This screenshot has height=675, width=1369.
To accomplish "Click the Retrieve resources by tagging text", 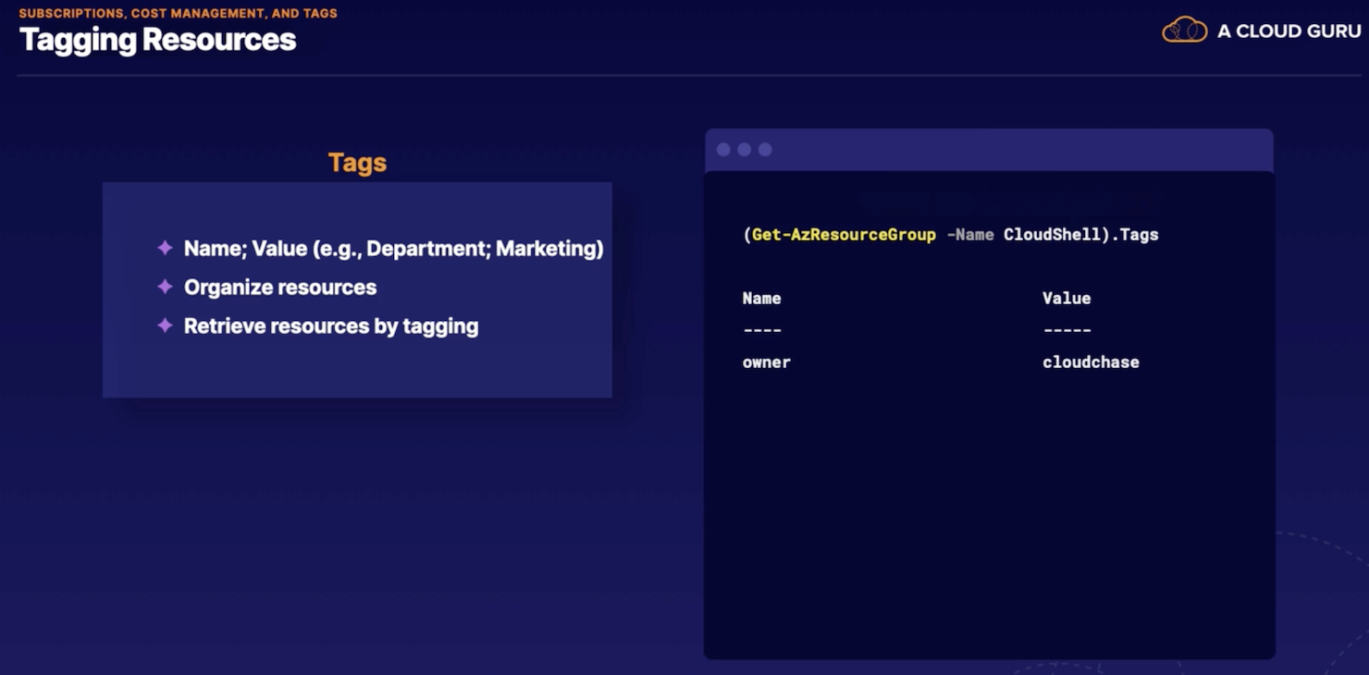I will point(331,326).
